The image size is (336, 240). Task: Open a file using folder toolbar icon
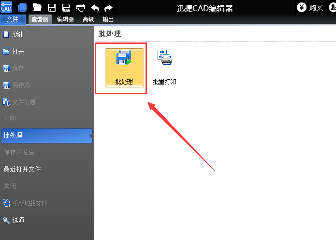click(37, 8)
